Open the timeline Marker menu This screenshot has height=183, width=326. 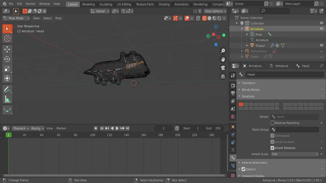pyautogui.click(x=61, y=128)
